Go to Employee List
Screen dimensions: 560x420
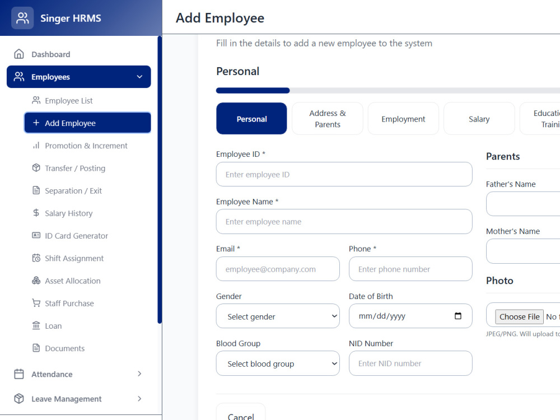87,101
